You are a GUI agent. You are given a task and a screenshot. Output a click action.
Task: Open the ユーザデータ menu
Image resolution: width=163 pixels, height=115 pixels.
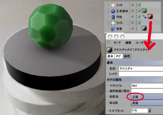point(144,42)
